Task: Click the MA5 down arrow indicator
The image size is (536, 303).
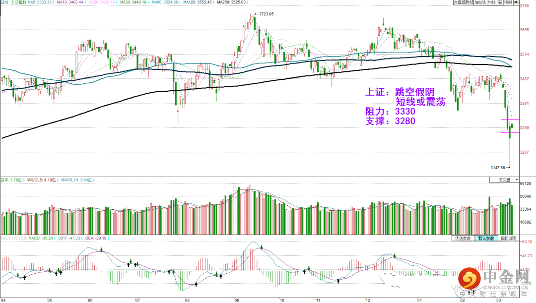Action: click(x=54, y=2)
